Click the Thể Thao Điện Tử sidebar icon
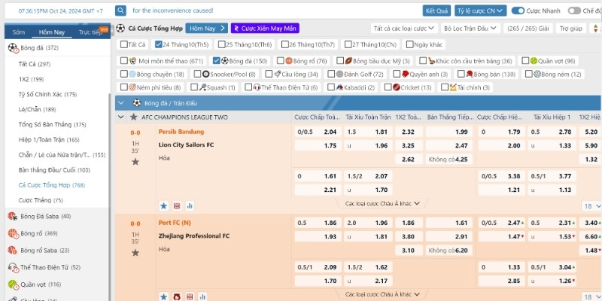The image size is (602, 301). [x=12, y=267]
